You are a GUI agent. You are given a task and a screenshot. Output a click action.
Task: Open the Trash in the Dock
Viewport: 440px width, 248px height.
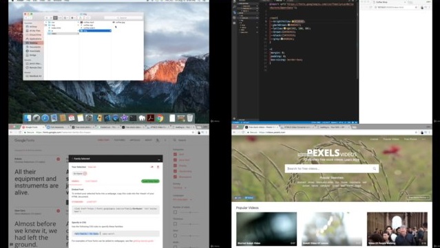pos(190,118)
